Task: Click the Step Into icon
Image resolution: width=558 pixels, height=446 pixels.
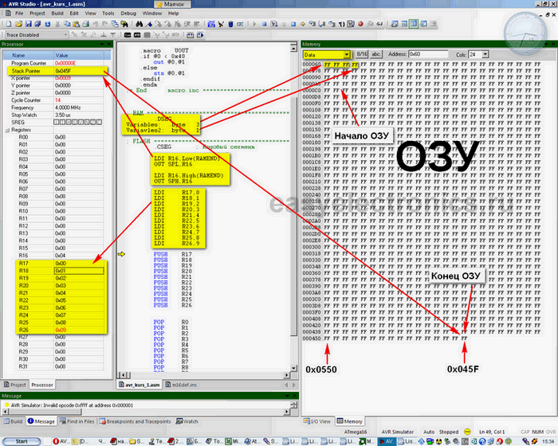Action: pos(312,24)
